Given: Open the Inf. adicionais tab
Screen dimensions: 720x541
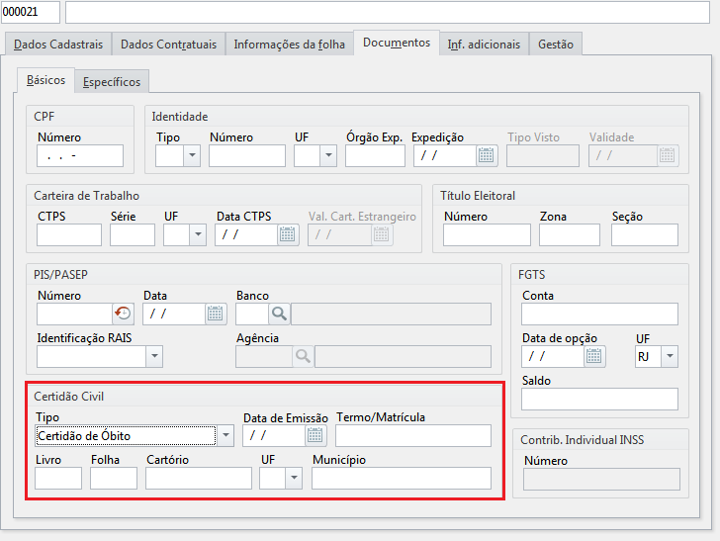Looking at the screenshot, I should coord(484,45).
